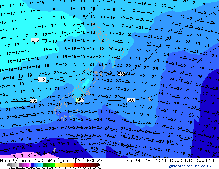The image size is (219, 169).
Task: Click the 568 contour label on the western side
Action: (x=41, y=79)
